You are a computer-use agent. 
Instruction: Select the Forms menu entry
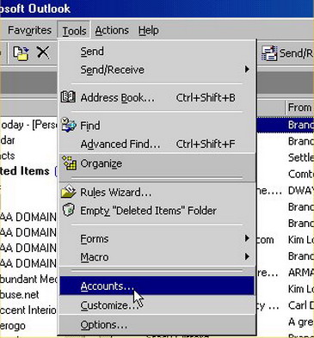[x=157, y=238]
